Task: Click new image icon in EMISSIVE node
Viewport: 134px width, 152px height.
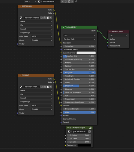Action: pyautogui.click(x=45, y=87)
